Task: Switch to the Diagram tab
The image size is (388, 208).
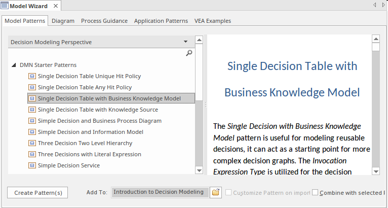Action: click(63, 21)
